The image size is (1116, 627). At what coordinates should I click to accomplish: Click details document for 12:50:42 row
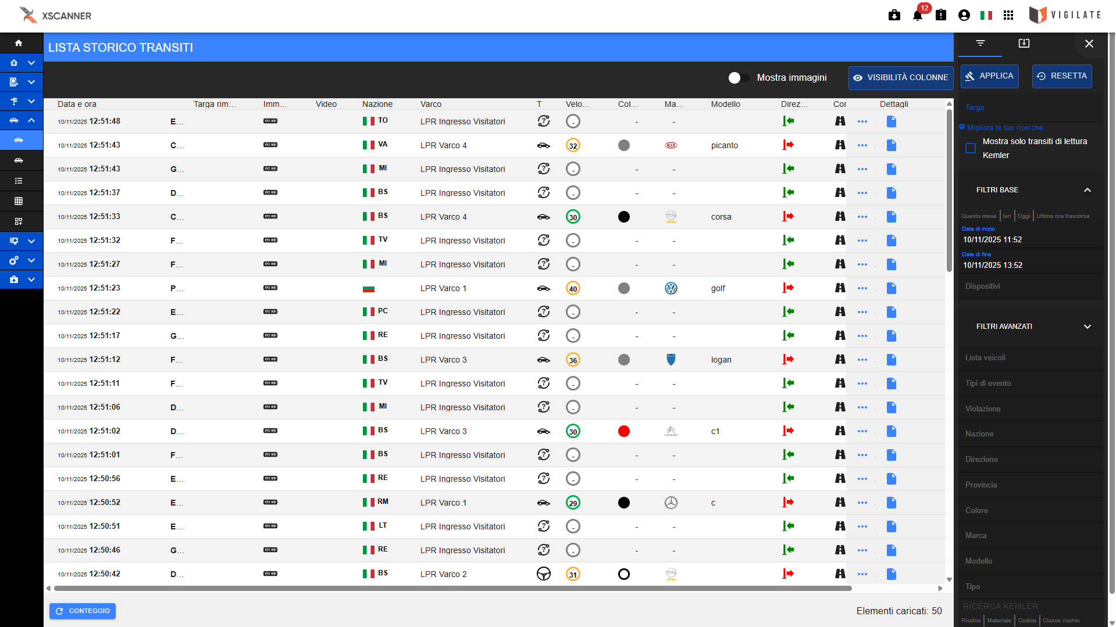pyautogui.click(x=891, y=574)
